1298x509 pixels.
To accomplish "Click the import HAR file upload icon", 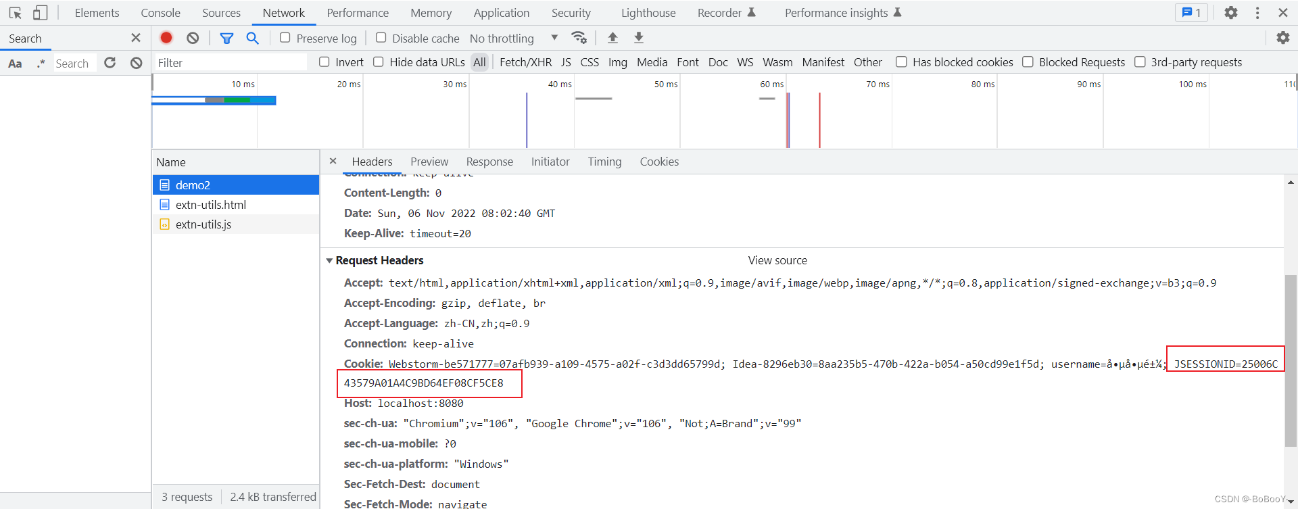I will coord(612,38).
